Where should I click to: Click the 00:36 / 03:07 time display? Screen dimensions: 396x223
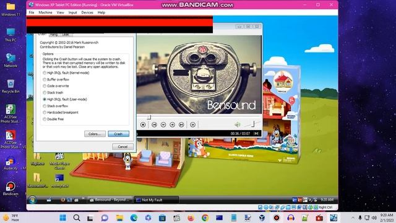pos(240,134)
